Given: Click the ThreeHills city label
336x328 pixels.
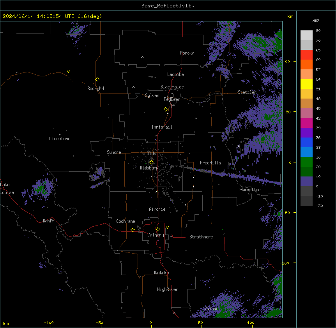Looking at the screenshot, I should (209, 163).
